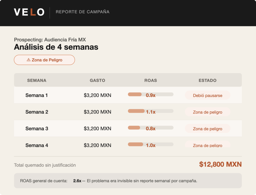Viewport: 256px width, 195px height.
Task: Click the SEMANA column header
Action: point(36,80)
